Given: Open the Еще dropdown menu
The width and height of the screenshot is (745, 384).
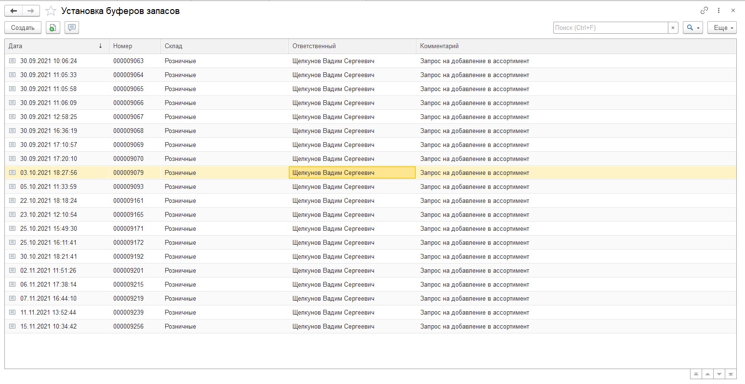Looking at the screenshot, I should click(x=721, y=27).
